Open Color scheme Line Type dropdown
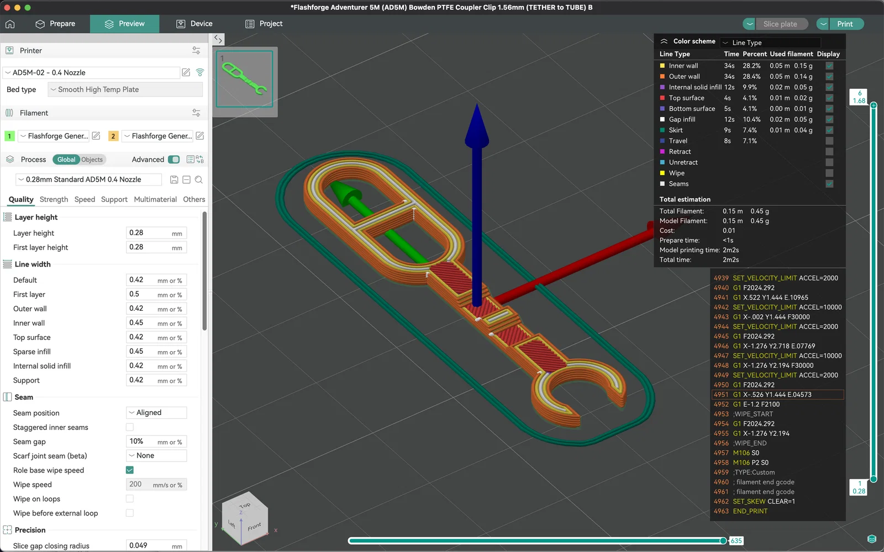Viewport: 884px width, 552px height. 770,43
